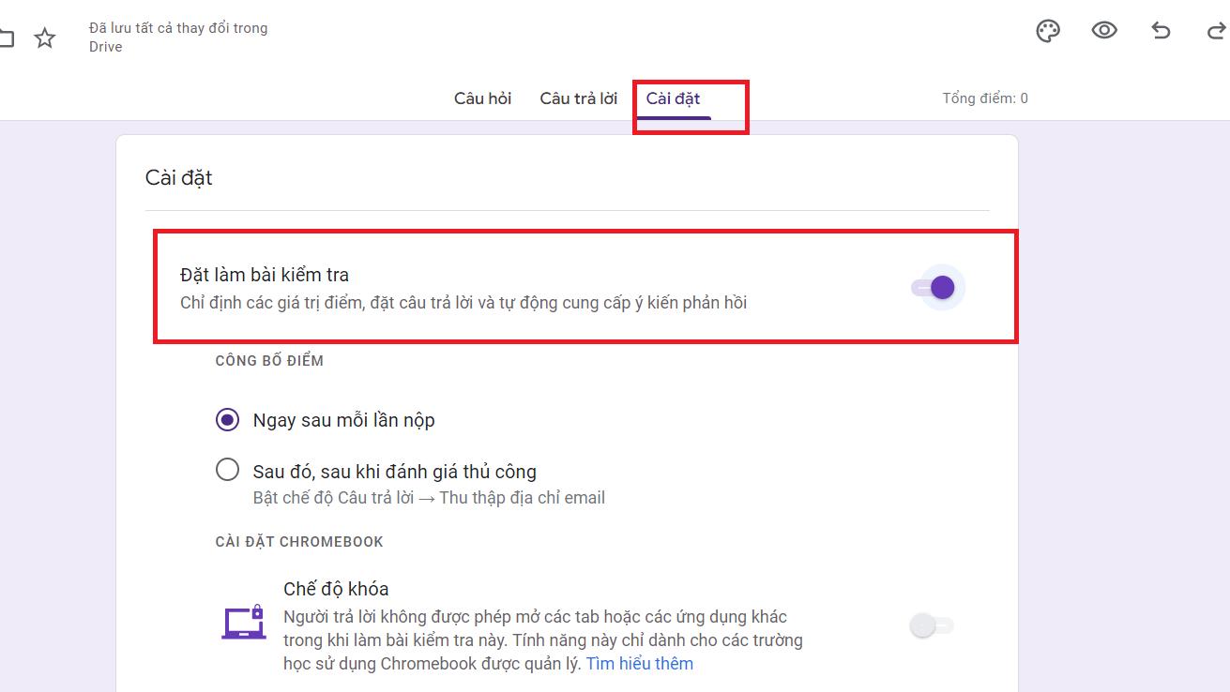Click the Bật chế độ Câu trả lời hint text

click(x=429, y=498)
